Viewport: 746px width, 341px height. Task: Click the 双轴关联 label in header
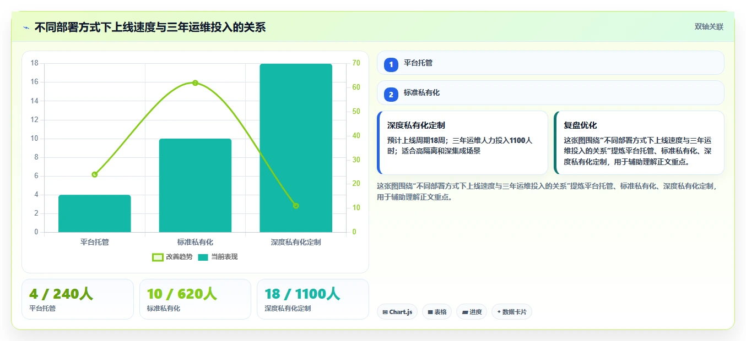pyautogui.click(x=709, y=26)
